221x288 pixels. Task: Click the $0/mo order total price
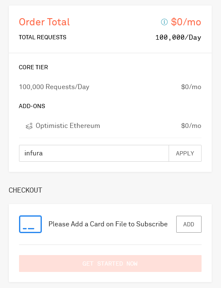186,22
